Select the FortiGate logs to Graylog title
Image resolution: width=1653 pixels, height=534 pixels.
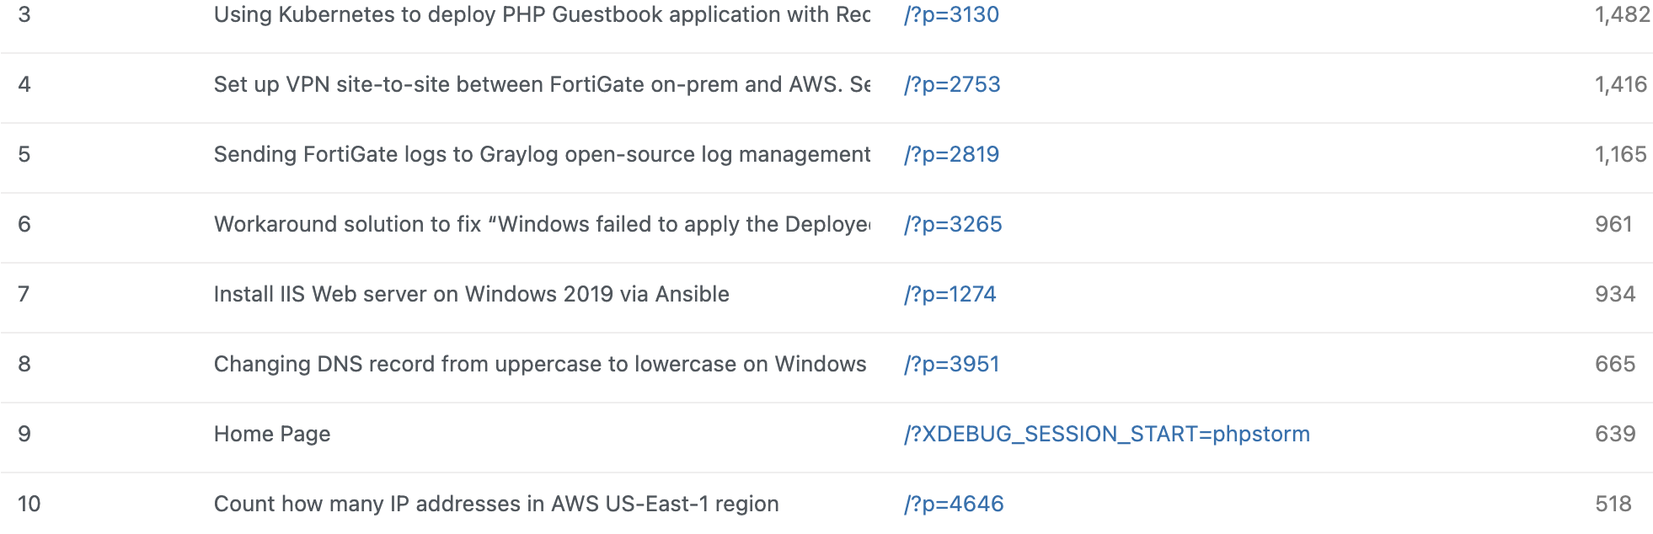[x=542, y=155]
